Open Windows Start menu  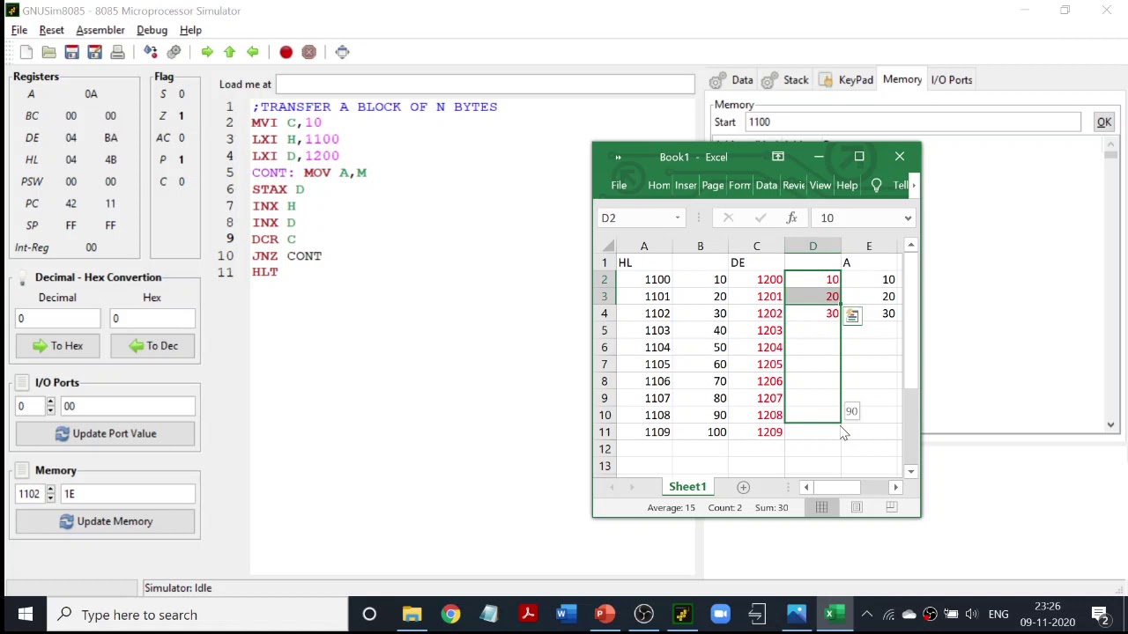[x=25, y=615]
